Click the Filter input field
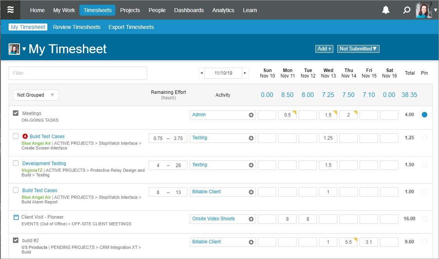 tap(78, 73)
